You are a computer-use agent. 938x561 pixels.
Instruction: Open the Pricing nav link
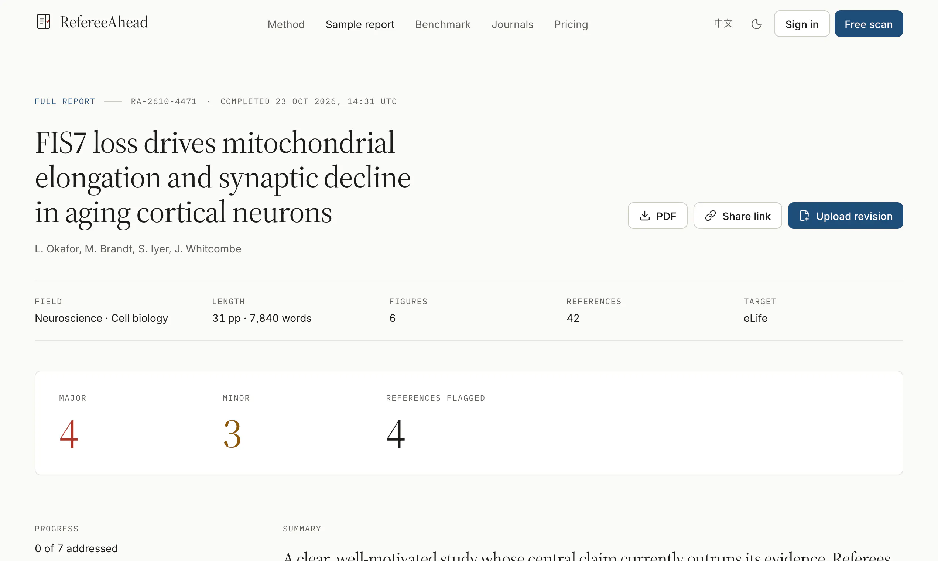click(x=571, y=24)
